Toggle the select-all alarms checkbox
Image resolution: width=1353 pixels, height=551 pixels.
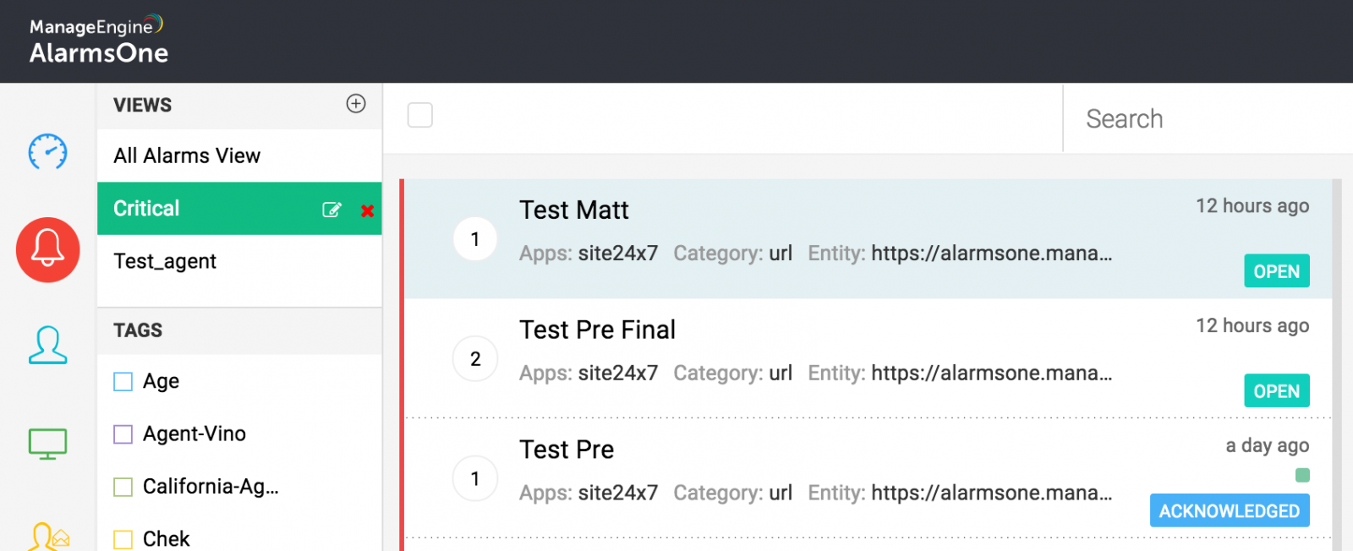click(x=420, y=115)
